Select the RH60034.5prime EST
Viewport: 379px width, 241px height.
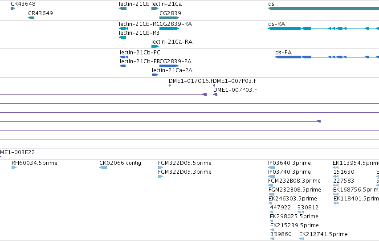click(x=14, y=167)
